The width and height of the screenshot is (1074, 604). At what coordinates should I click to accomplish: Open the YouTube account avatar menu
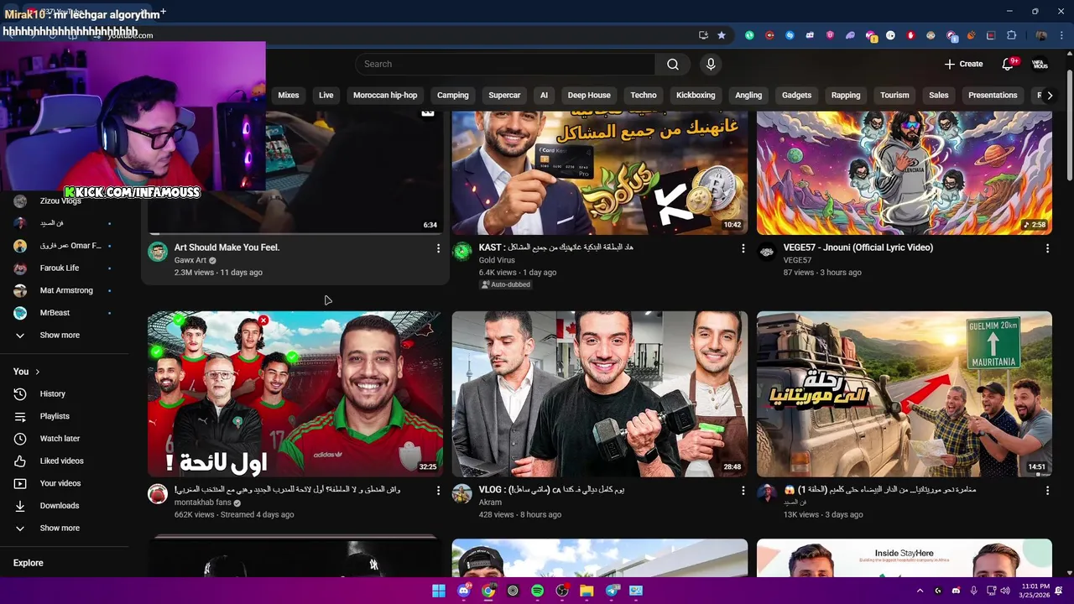coord(1040,64)
